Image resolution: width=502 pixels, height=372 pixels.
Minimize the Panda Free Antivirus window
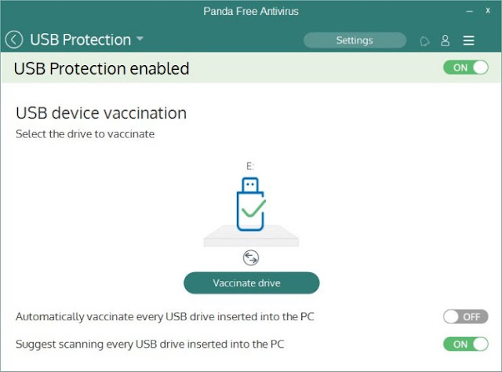click(469, 12)
